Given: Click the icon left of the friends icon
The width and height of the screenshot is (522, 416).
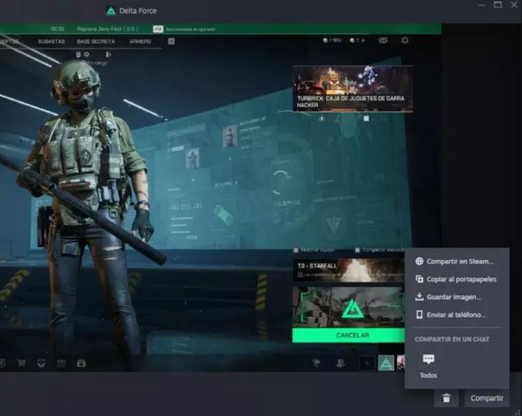Looking at the screenshot, I should pos(316,363).
